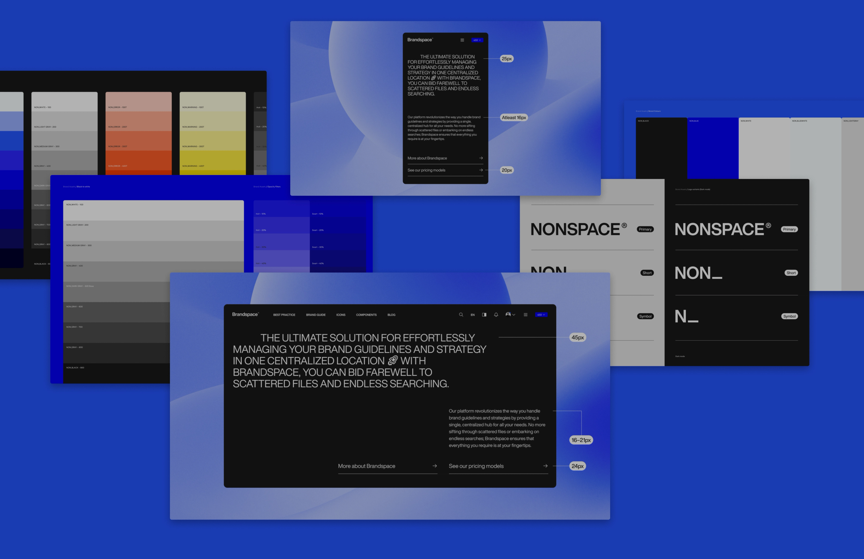Click the Brandspace logo in the mobile mockup
Screen dimensions: 864x559
coord(420,40)
